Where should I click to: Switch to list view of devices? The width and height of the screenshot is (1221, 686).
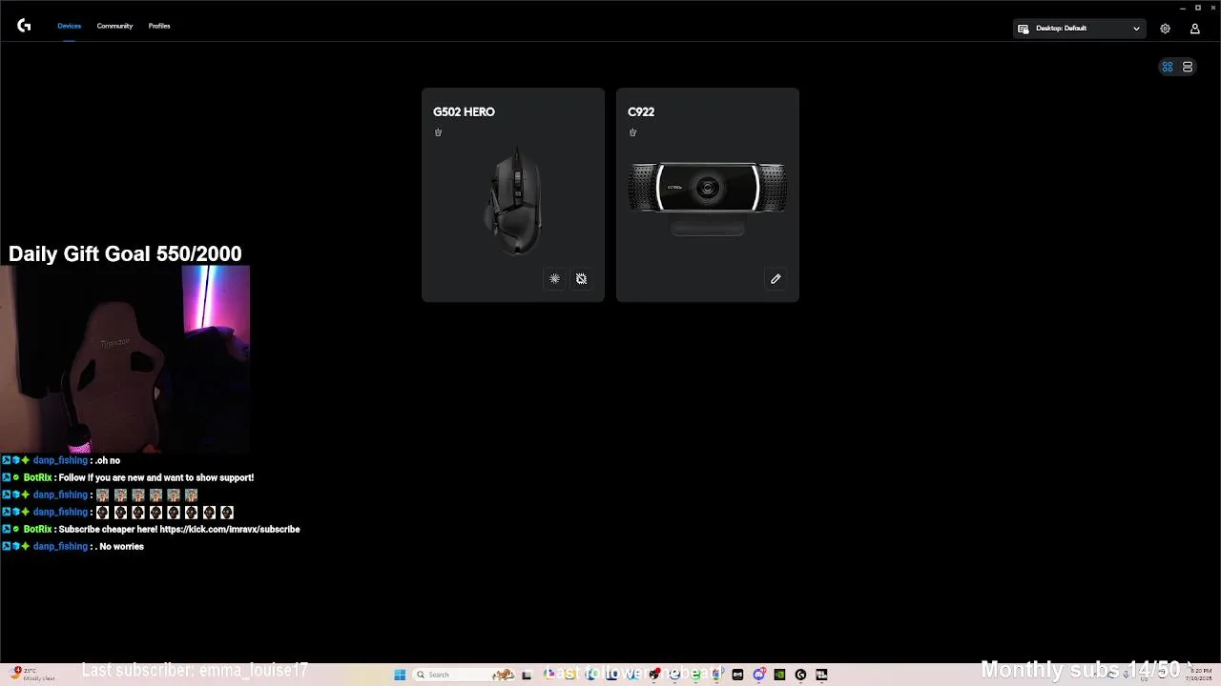1188,67
